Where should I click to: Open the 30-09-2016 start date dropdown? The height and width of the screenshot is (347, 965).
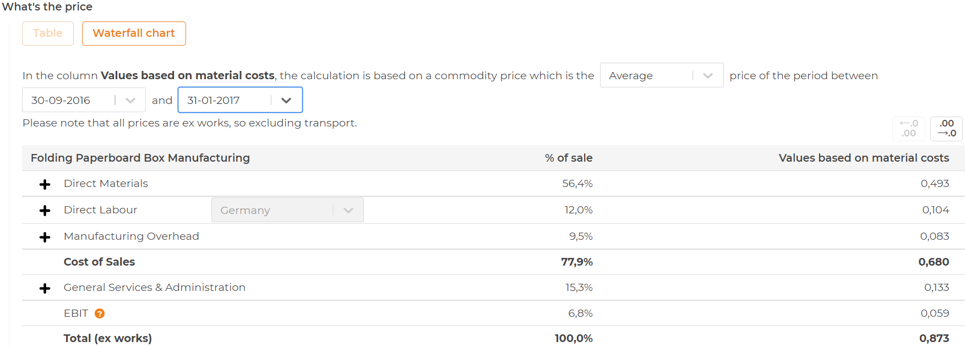(x=130, y=100)
